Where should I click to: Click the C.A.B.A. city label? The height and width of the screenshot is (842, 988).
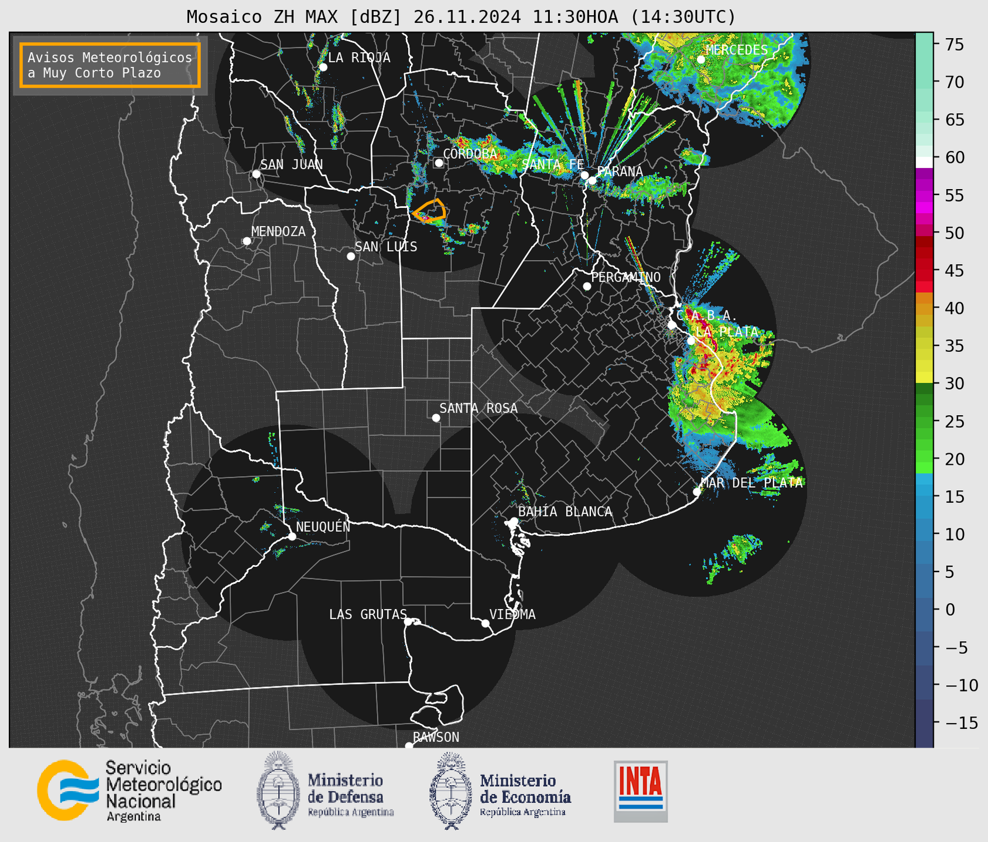(x=706, y=316)
